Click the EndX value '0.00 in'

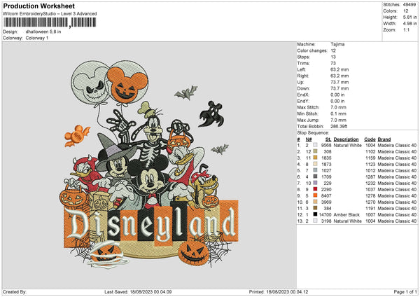[x=337, y=95]
